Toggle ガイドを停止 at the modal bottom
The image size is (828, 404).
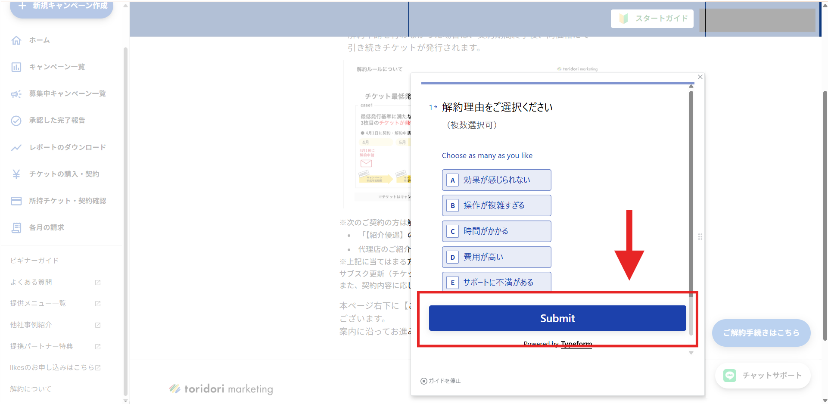click(x=440, y=381)
